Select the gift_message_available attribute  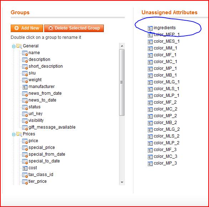(52, 127)
